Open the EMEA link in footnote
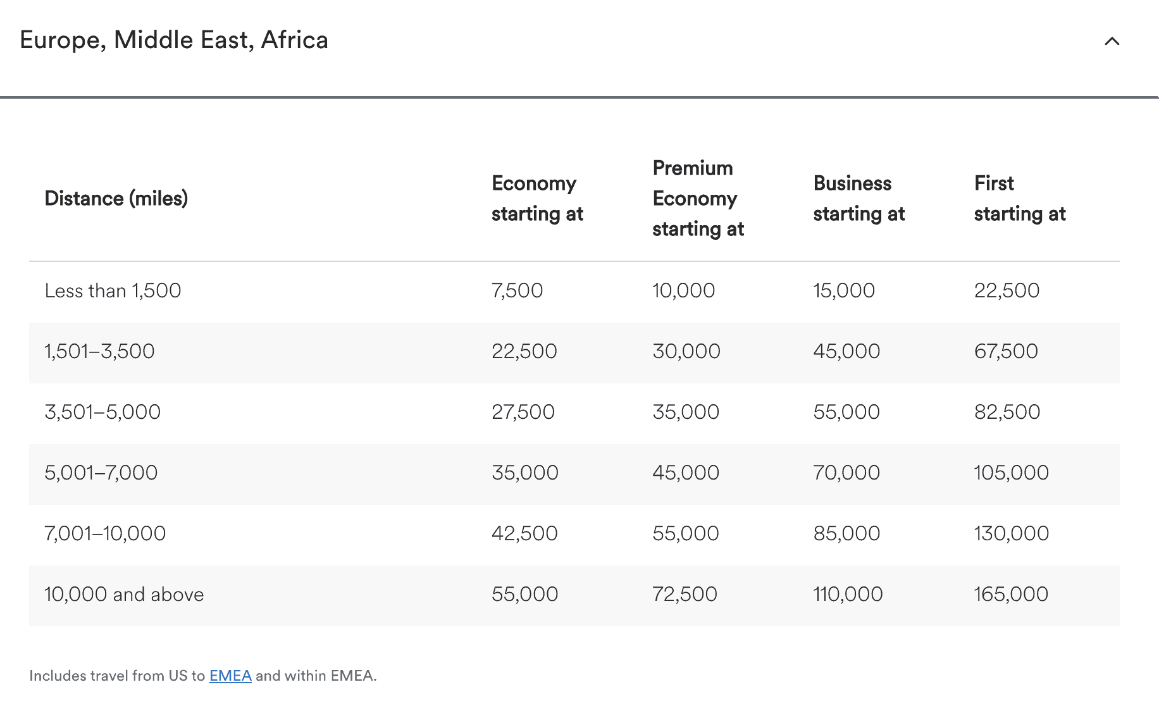1159x706 pixels. tap(230, 676)
